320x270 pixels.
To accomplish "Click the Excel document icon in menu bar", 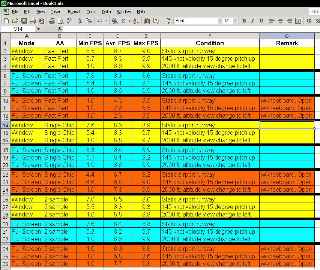I will tap(6, 12).
